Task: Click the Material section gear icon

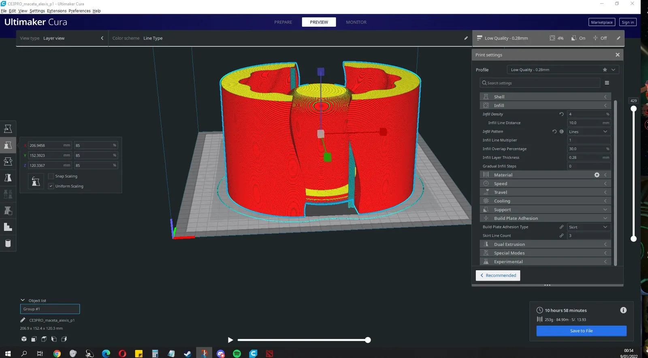Action: point(597,175)
